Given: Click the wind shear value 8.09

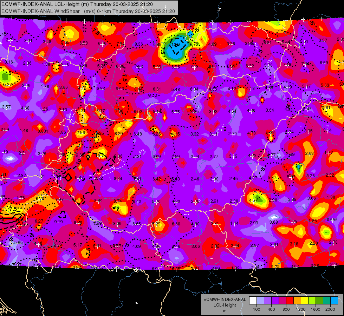Looking at the screenshot, I should pos(117,224).
